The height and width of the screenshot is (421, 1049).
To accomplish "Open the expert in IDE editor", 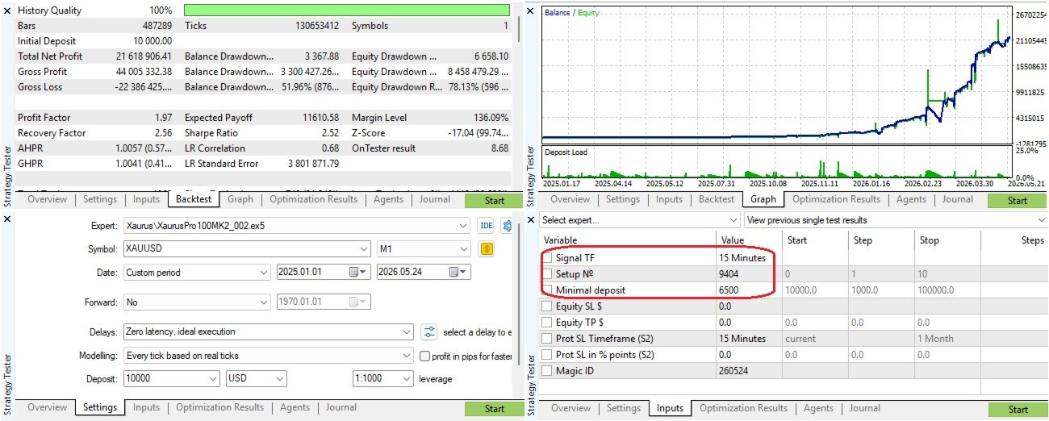I will coord(486,226).
